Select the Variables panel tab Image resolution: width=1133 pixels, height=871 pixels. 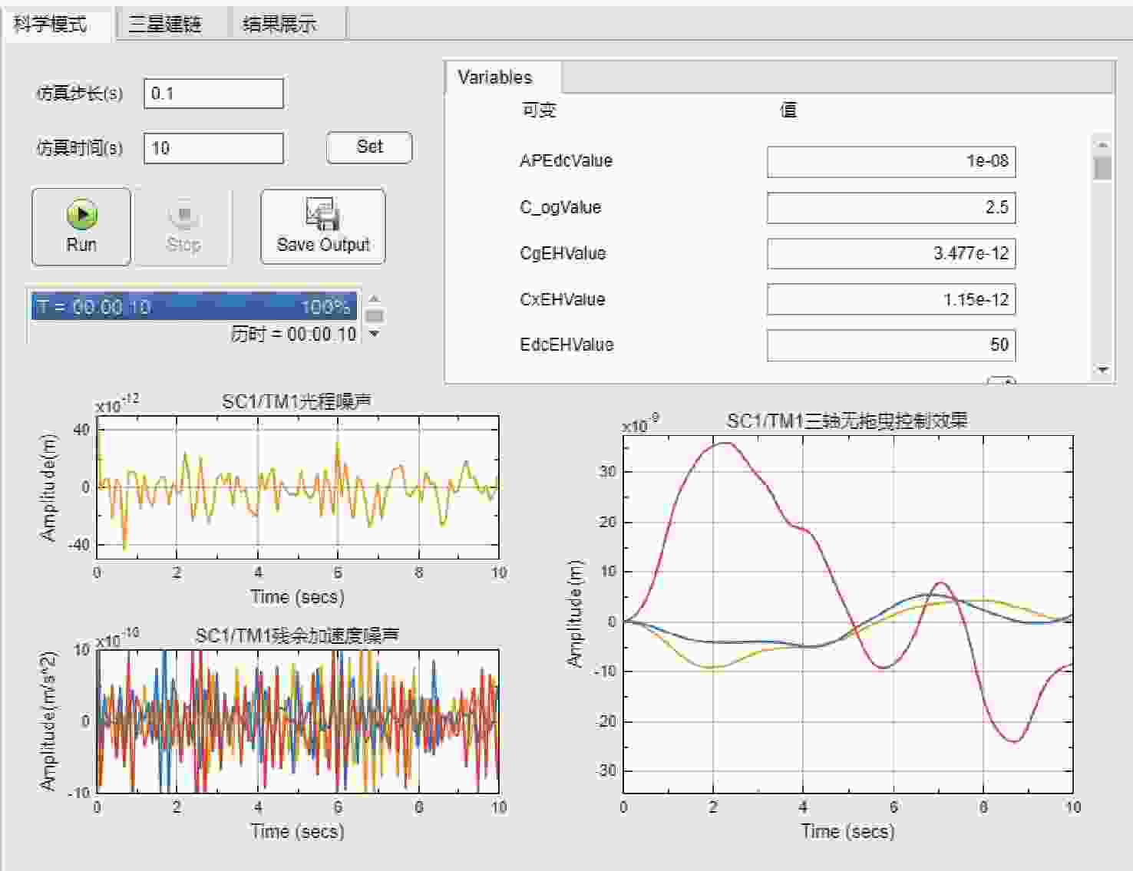click(x=495, y=78)
